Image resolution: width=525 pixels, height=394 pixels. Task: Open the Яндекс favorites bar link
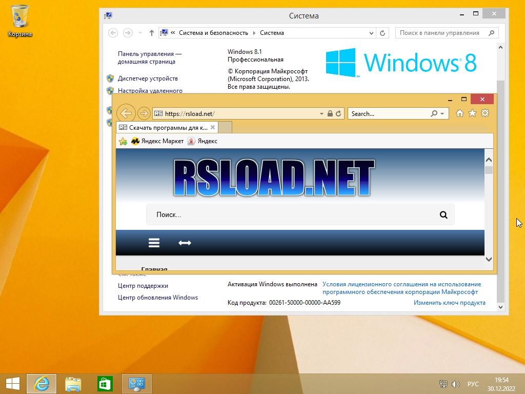coord(203,141)
